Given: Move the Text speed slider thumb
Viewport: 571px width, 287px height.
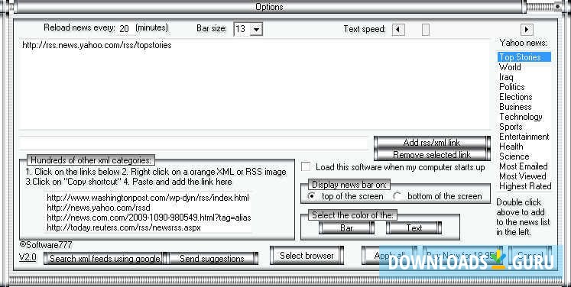Looking at the screenshot, I should coord(425,30).
